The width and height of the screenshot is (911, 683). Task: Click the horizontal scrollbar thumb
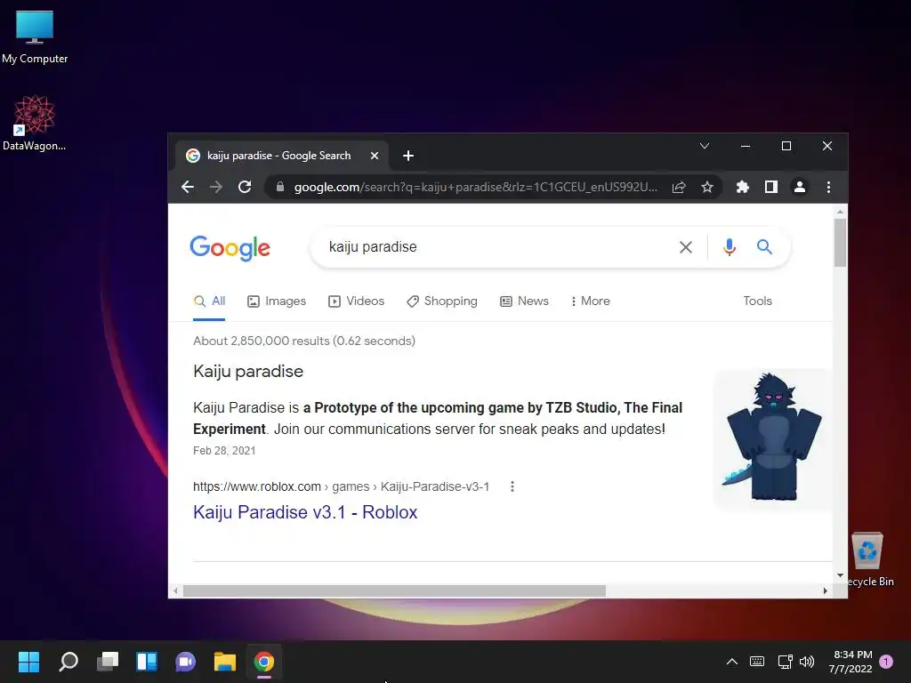394,591
